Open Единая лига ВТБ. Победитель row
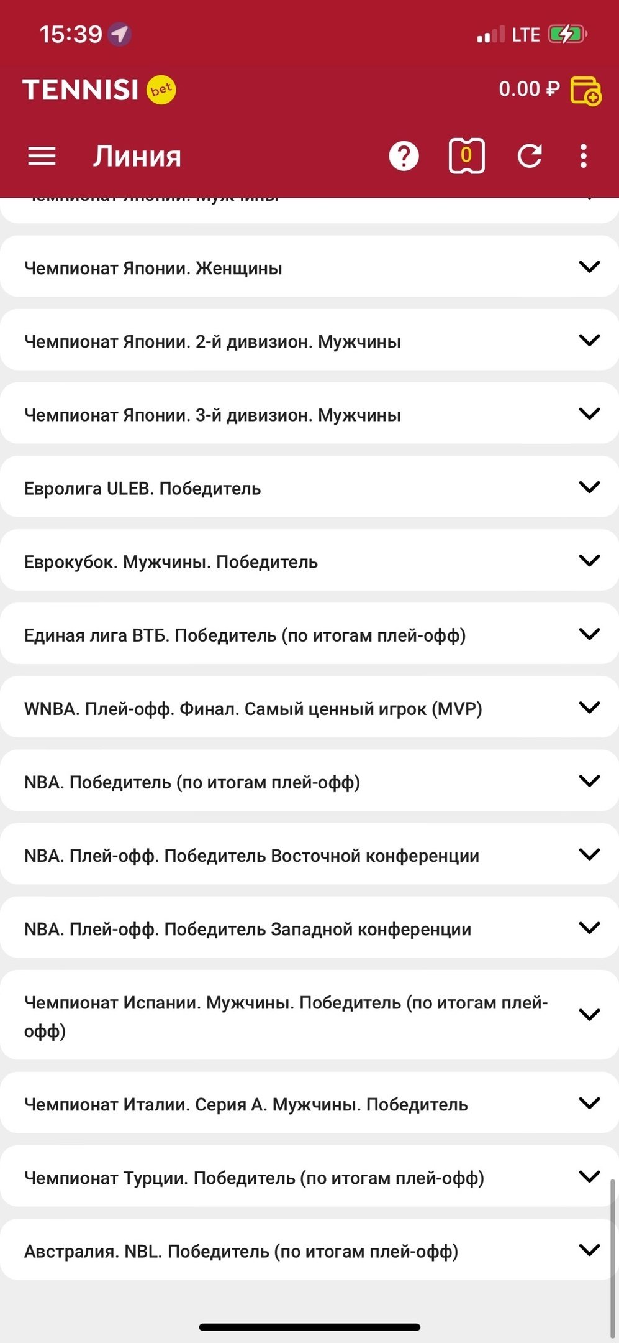Image resolution: width=619 pixels, height=1343 pixels. coord(245,635)
